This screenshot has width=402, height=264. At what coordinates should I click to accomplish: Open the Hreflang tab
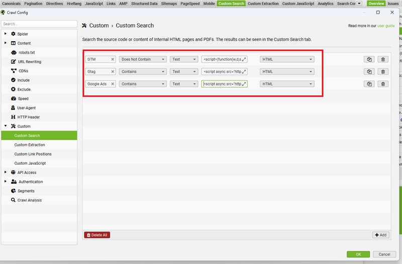pyautogui.click(x=74, y=4)
